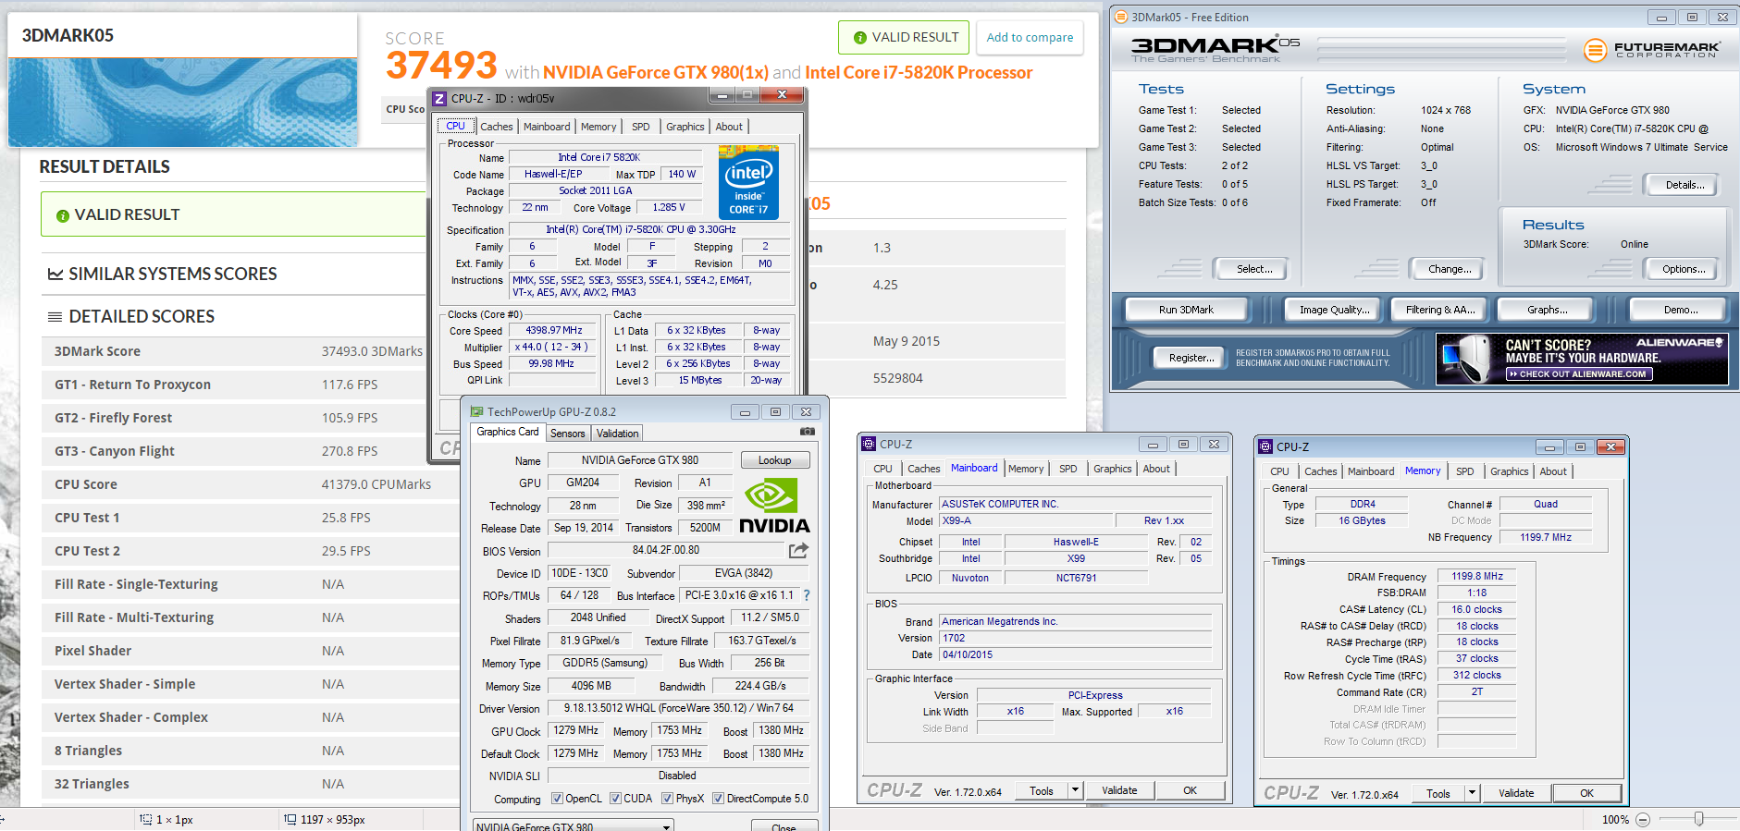Click Change settings button in 3DMark05

point(1449,269)
